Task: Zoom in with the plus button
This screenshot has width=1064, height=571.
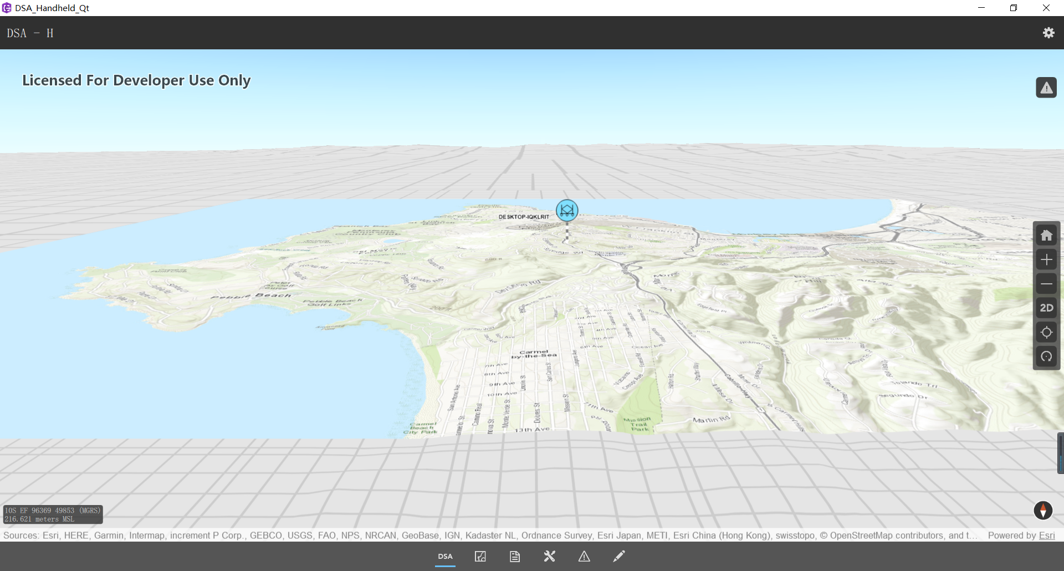Action: pyautogui.click(x=1046, y=259)
